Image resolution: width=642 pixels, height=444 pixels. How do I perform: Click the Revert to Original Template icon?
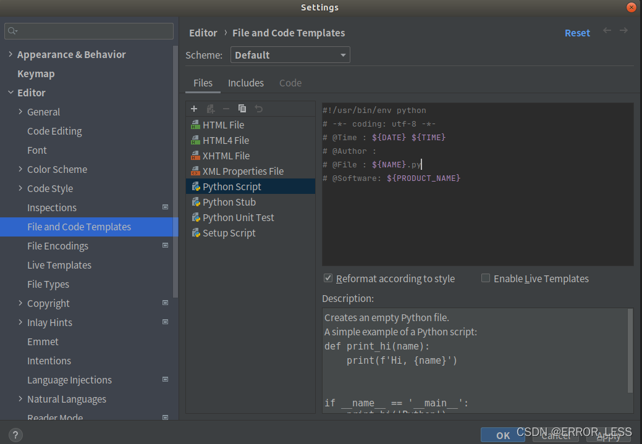pyautogui.click(x=258, y=109)
